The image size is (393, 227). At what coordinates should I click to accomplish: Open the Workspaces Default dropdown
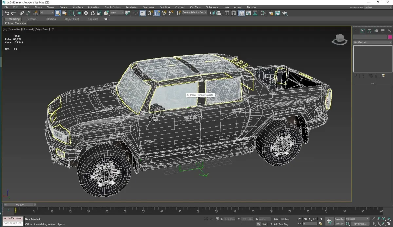pos(377,7)
